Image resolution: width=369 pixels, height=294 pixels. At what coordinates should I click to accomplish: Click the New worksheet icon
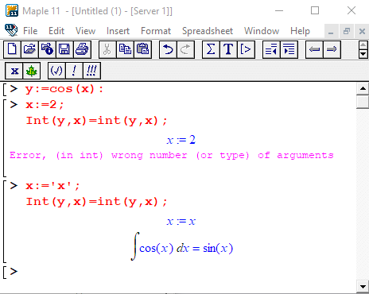[x=12, y=49]
